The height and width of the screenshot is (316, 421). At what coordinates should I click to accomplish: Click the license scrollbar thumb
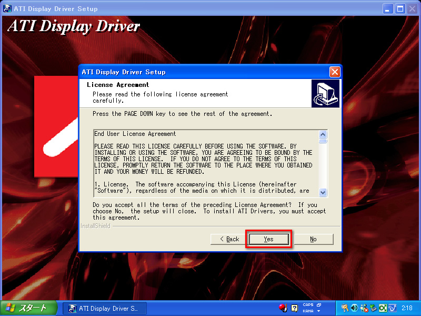click(x=323, y=141)
